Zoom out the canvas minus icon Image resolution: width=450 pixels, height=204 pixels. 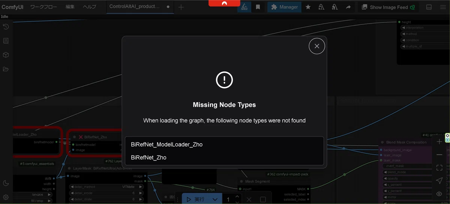[x=439, y=154]
